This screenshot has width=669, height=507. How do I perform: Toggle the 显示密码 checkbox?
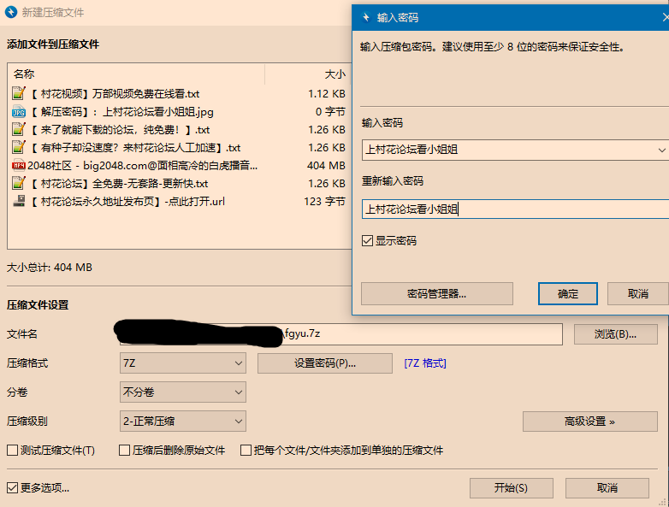click(x=367, y=241)
